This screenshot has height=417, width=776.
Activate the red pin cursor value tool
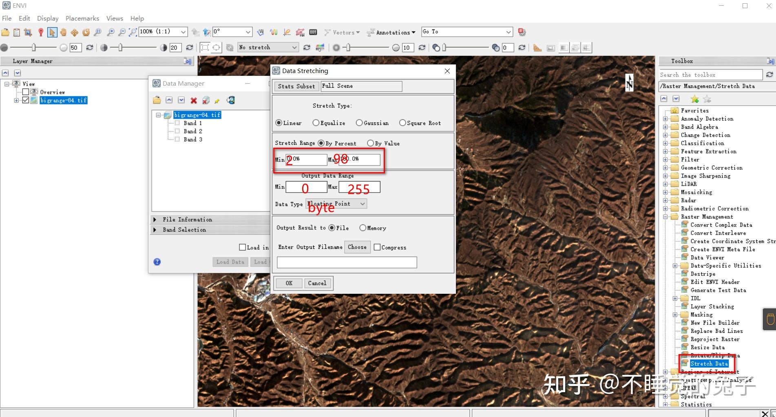point(40,32)
